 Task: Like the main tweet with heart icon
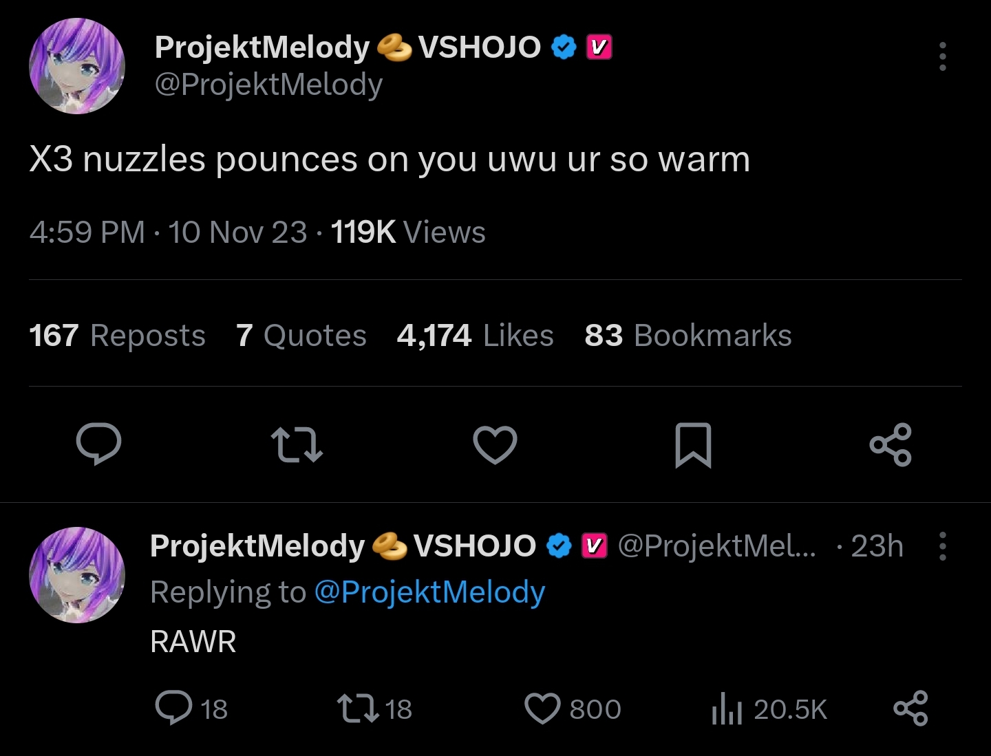pos(495,444)
